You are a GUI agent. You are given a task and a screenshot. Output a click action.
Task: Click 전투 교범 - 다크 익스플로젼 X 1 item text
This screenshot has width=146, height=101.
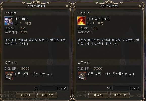point(111,74)
